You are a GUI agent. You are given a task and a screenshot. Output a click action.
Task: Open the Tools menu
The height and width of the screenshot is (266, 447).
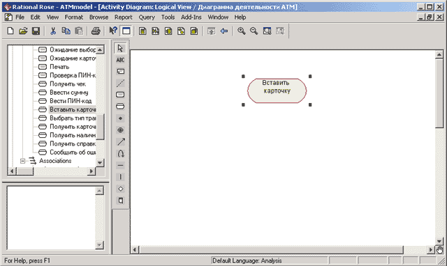pyautogui.click(x=168, y=17)
